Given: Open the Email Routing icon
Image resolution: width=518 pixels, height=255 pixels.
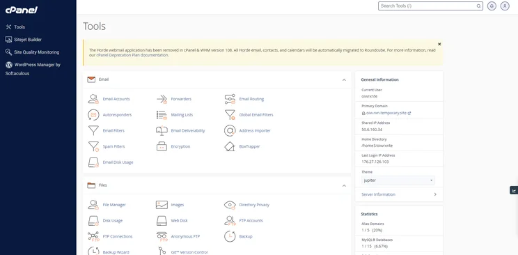Looking at the screenshot, I should (x=230, y=99).
